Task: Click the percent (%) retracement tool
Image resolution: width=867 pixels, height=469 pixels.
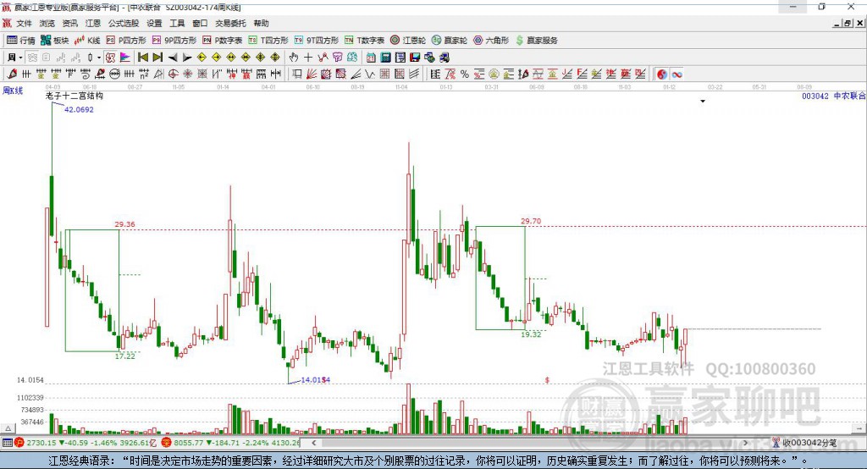Action: click(x=465, y=74)
